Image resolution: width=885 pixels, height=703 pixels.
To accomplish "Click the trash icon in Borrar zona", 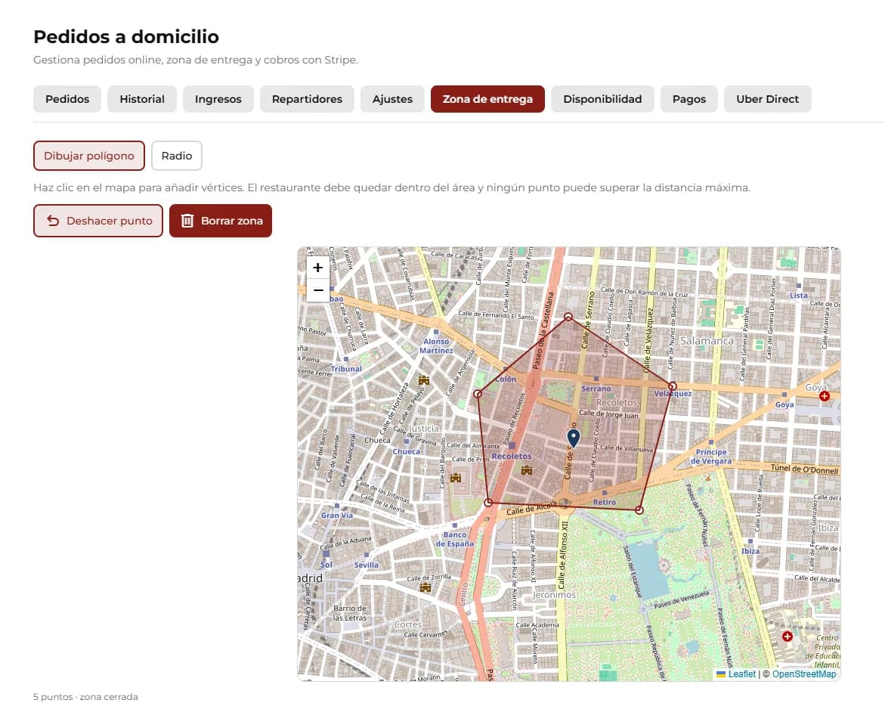I will tap(187, 221).
